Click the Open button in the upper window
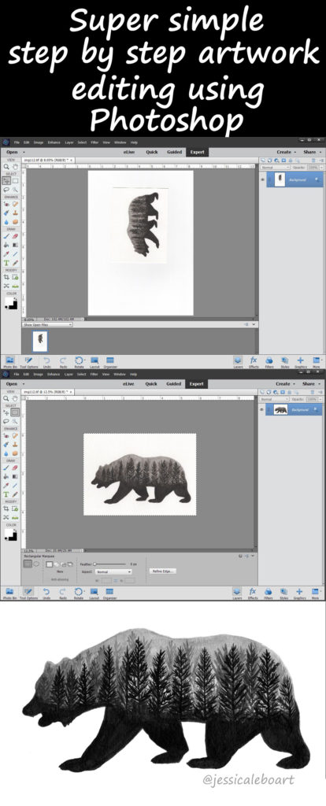This screenshot has height=806, width=326. point(12,153)
